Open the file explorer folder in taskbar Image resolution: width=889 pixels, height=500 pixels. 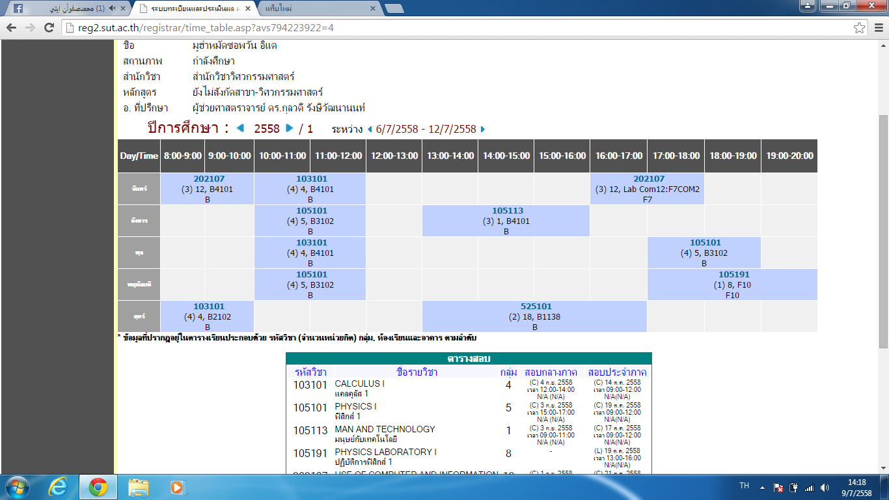[x=139, y=487]
